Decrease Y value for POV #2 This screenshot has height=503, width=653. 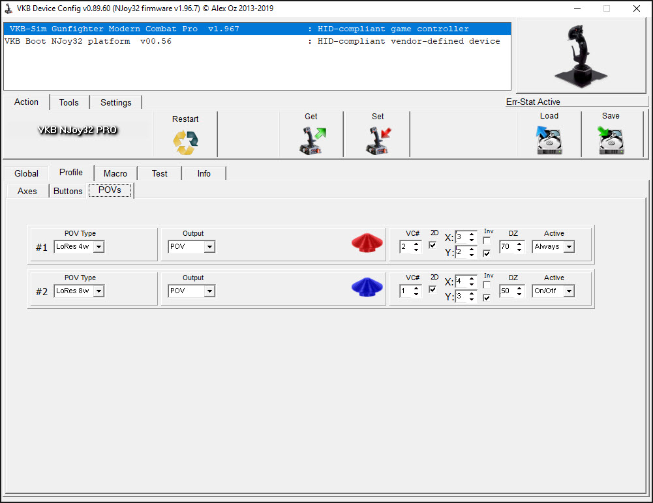click(472, 299)
